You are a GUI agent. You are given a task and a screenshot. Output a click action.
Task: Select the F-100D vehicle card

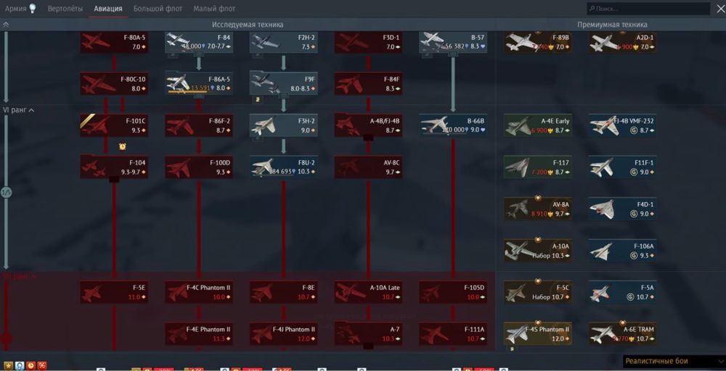pyautogui.click(x=199, y=167)
